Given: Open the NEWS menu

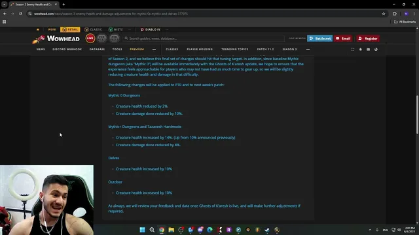Looking at the screenshot, I should [41, 50].
